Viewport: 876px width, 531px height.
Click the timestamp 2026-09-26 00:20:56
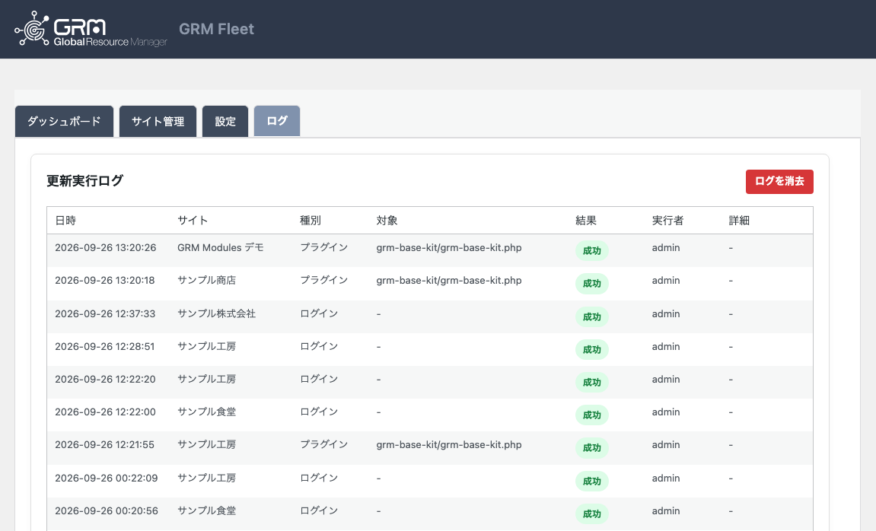[x=107, y=511]
